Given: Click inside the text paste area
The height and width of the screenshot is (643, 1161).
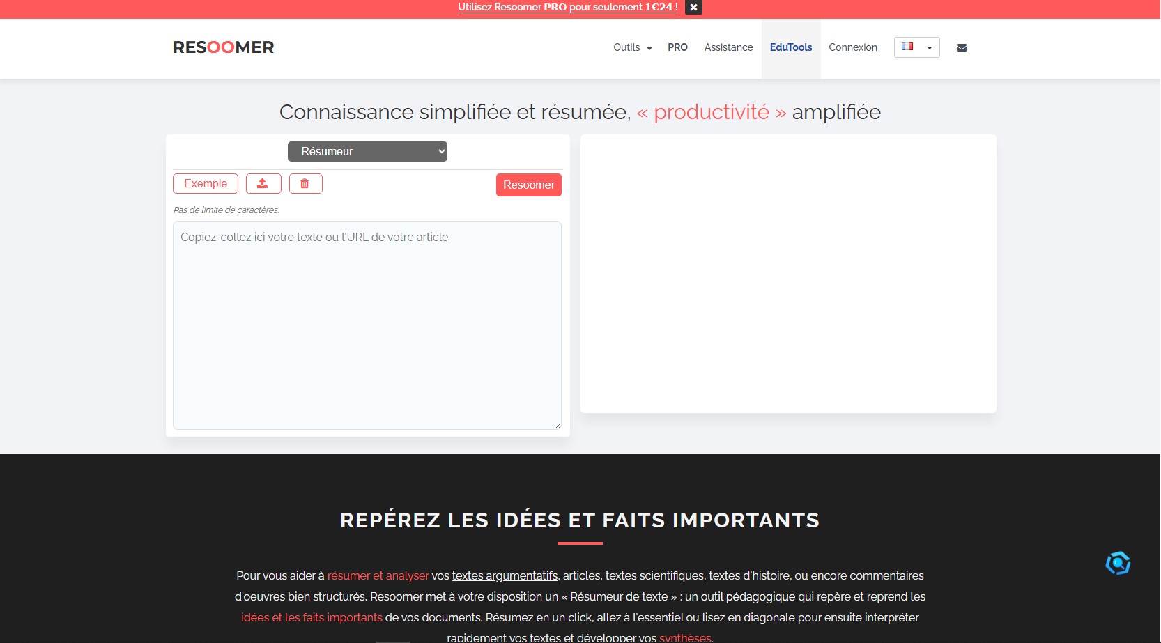Looking at the screenshot, I should 367,325.
